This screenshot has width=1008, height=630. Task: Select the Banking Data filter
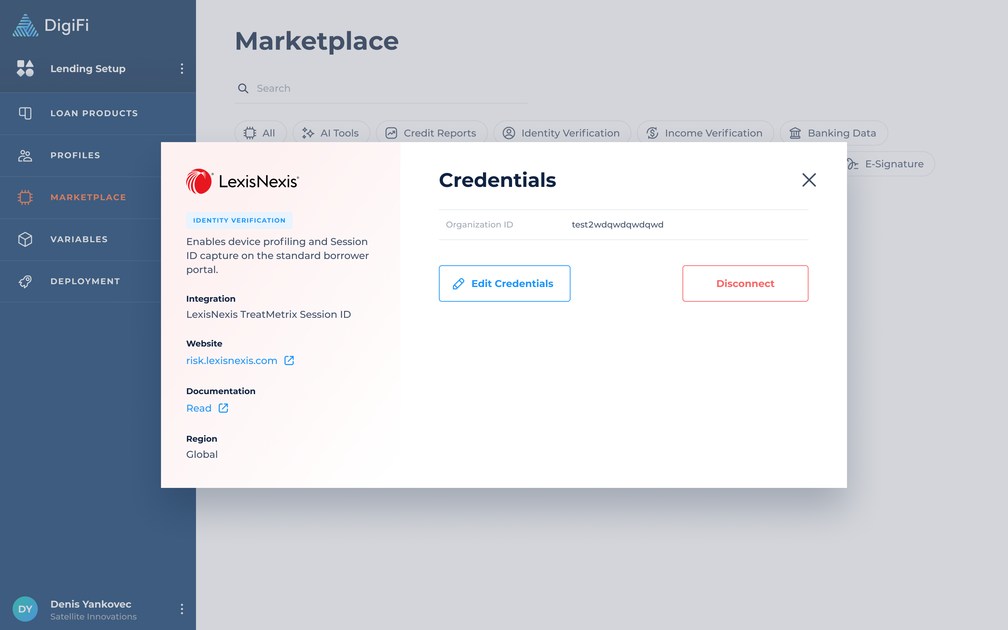click(833, 133)
